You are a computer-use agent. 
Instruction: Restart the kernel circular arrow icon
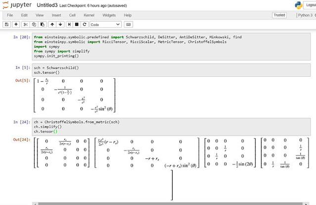85,24
